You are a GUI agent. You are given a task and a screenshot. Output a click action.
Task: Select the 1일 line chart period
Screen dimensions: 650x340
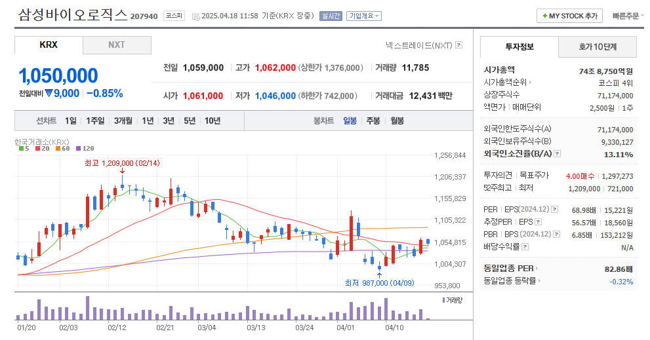pos(70,121)
